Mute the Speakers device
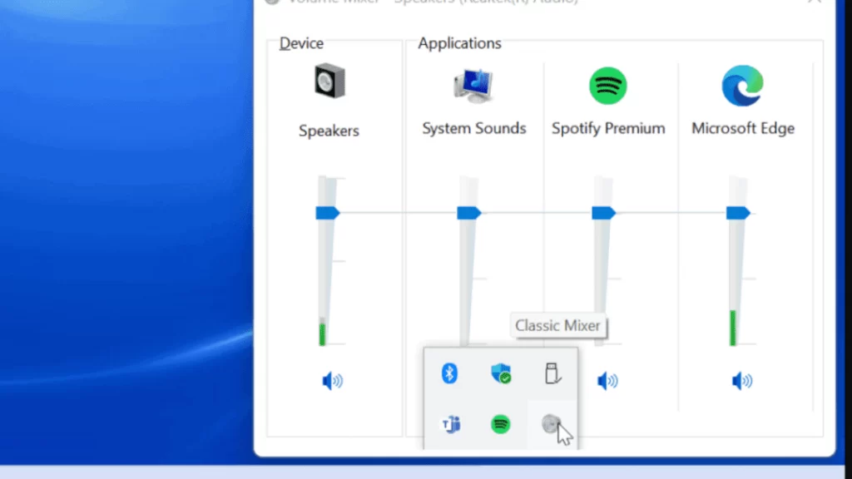The width and height of the screenshot is (852, 479). 332,381
